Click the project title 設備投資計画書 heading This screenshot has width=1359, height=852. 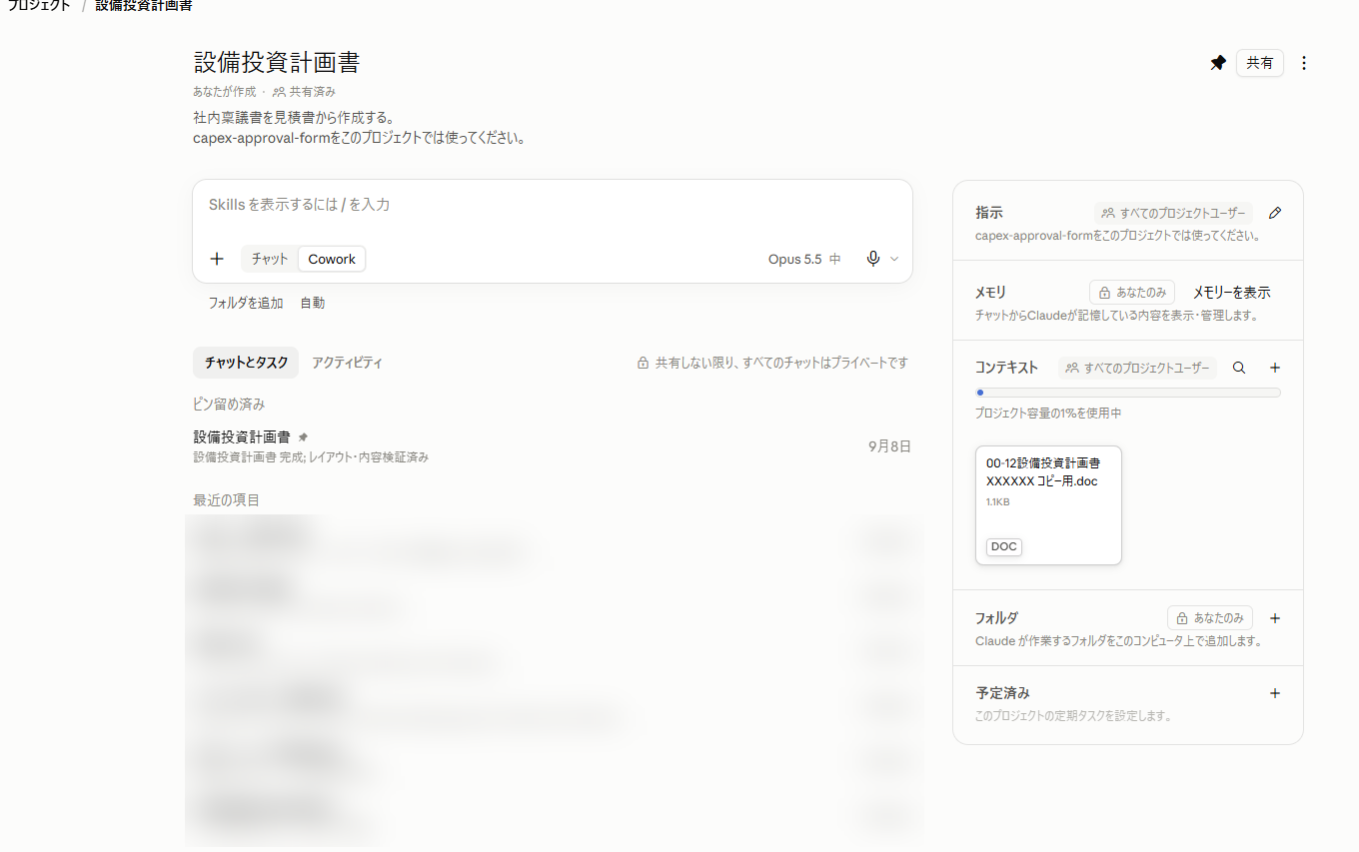277,62
